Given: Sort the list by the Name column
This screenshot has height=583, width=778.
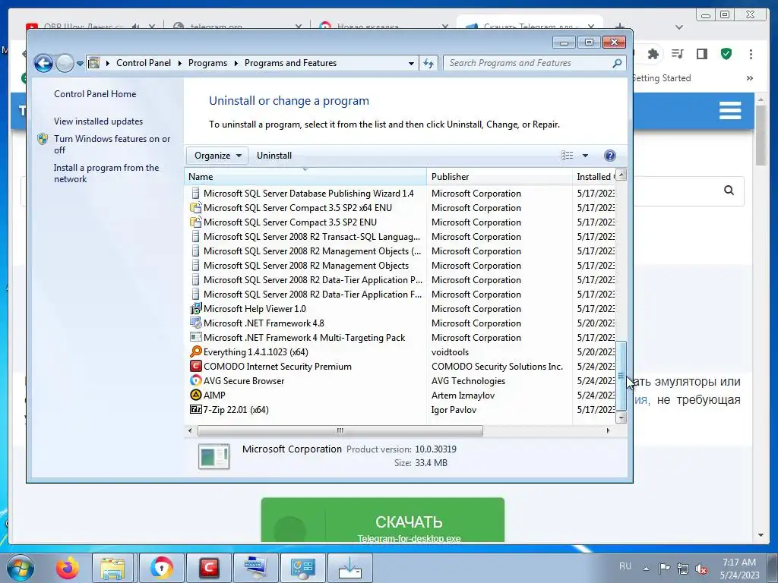Looking at the screenshot, I should click(x=305, y=176).
